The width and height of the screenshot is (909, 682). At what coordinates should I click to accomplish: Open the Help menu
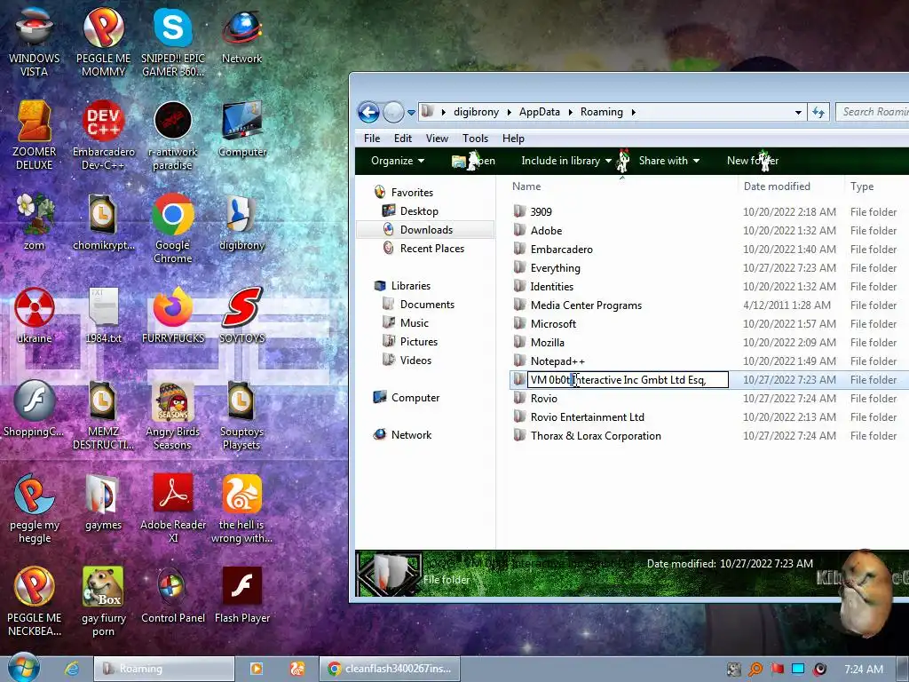pos(513,138)
